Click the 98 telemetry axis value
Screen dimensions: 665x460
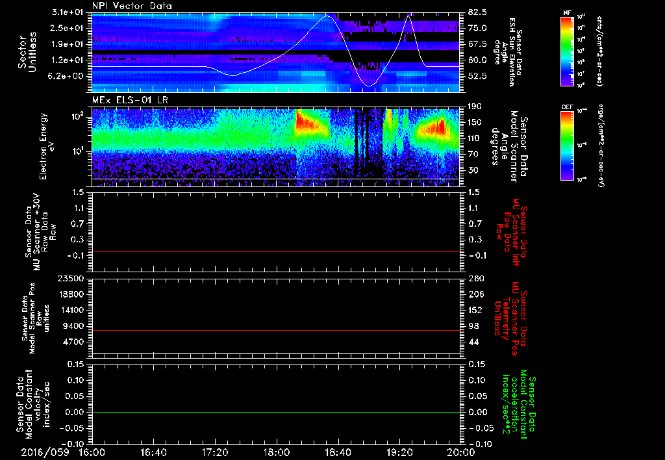click(473, 326)
